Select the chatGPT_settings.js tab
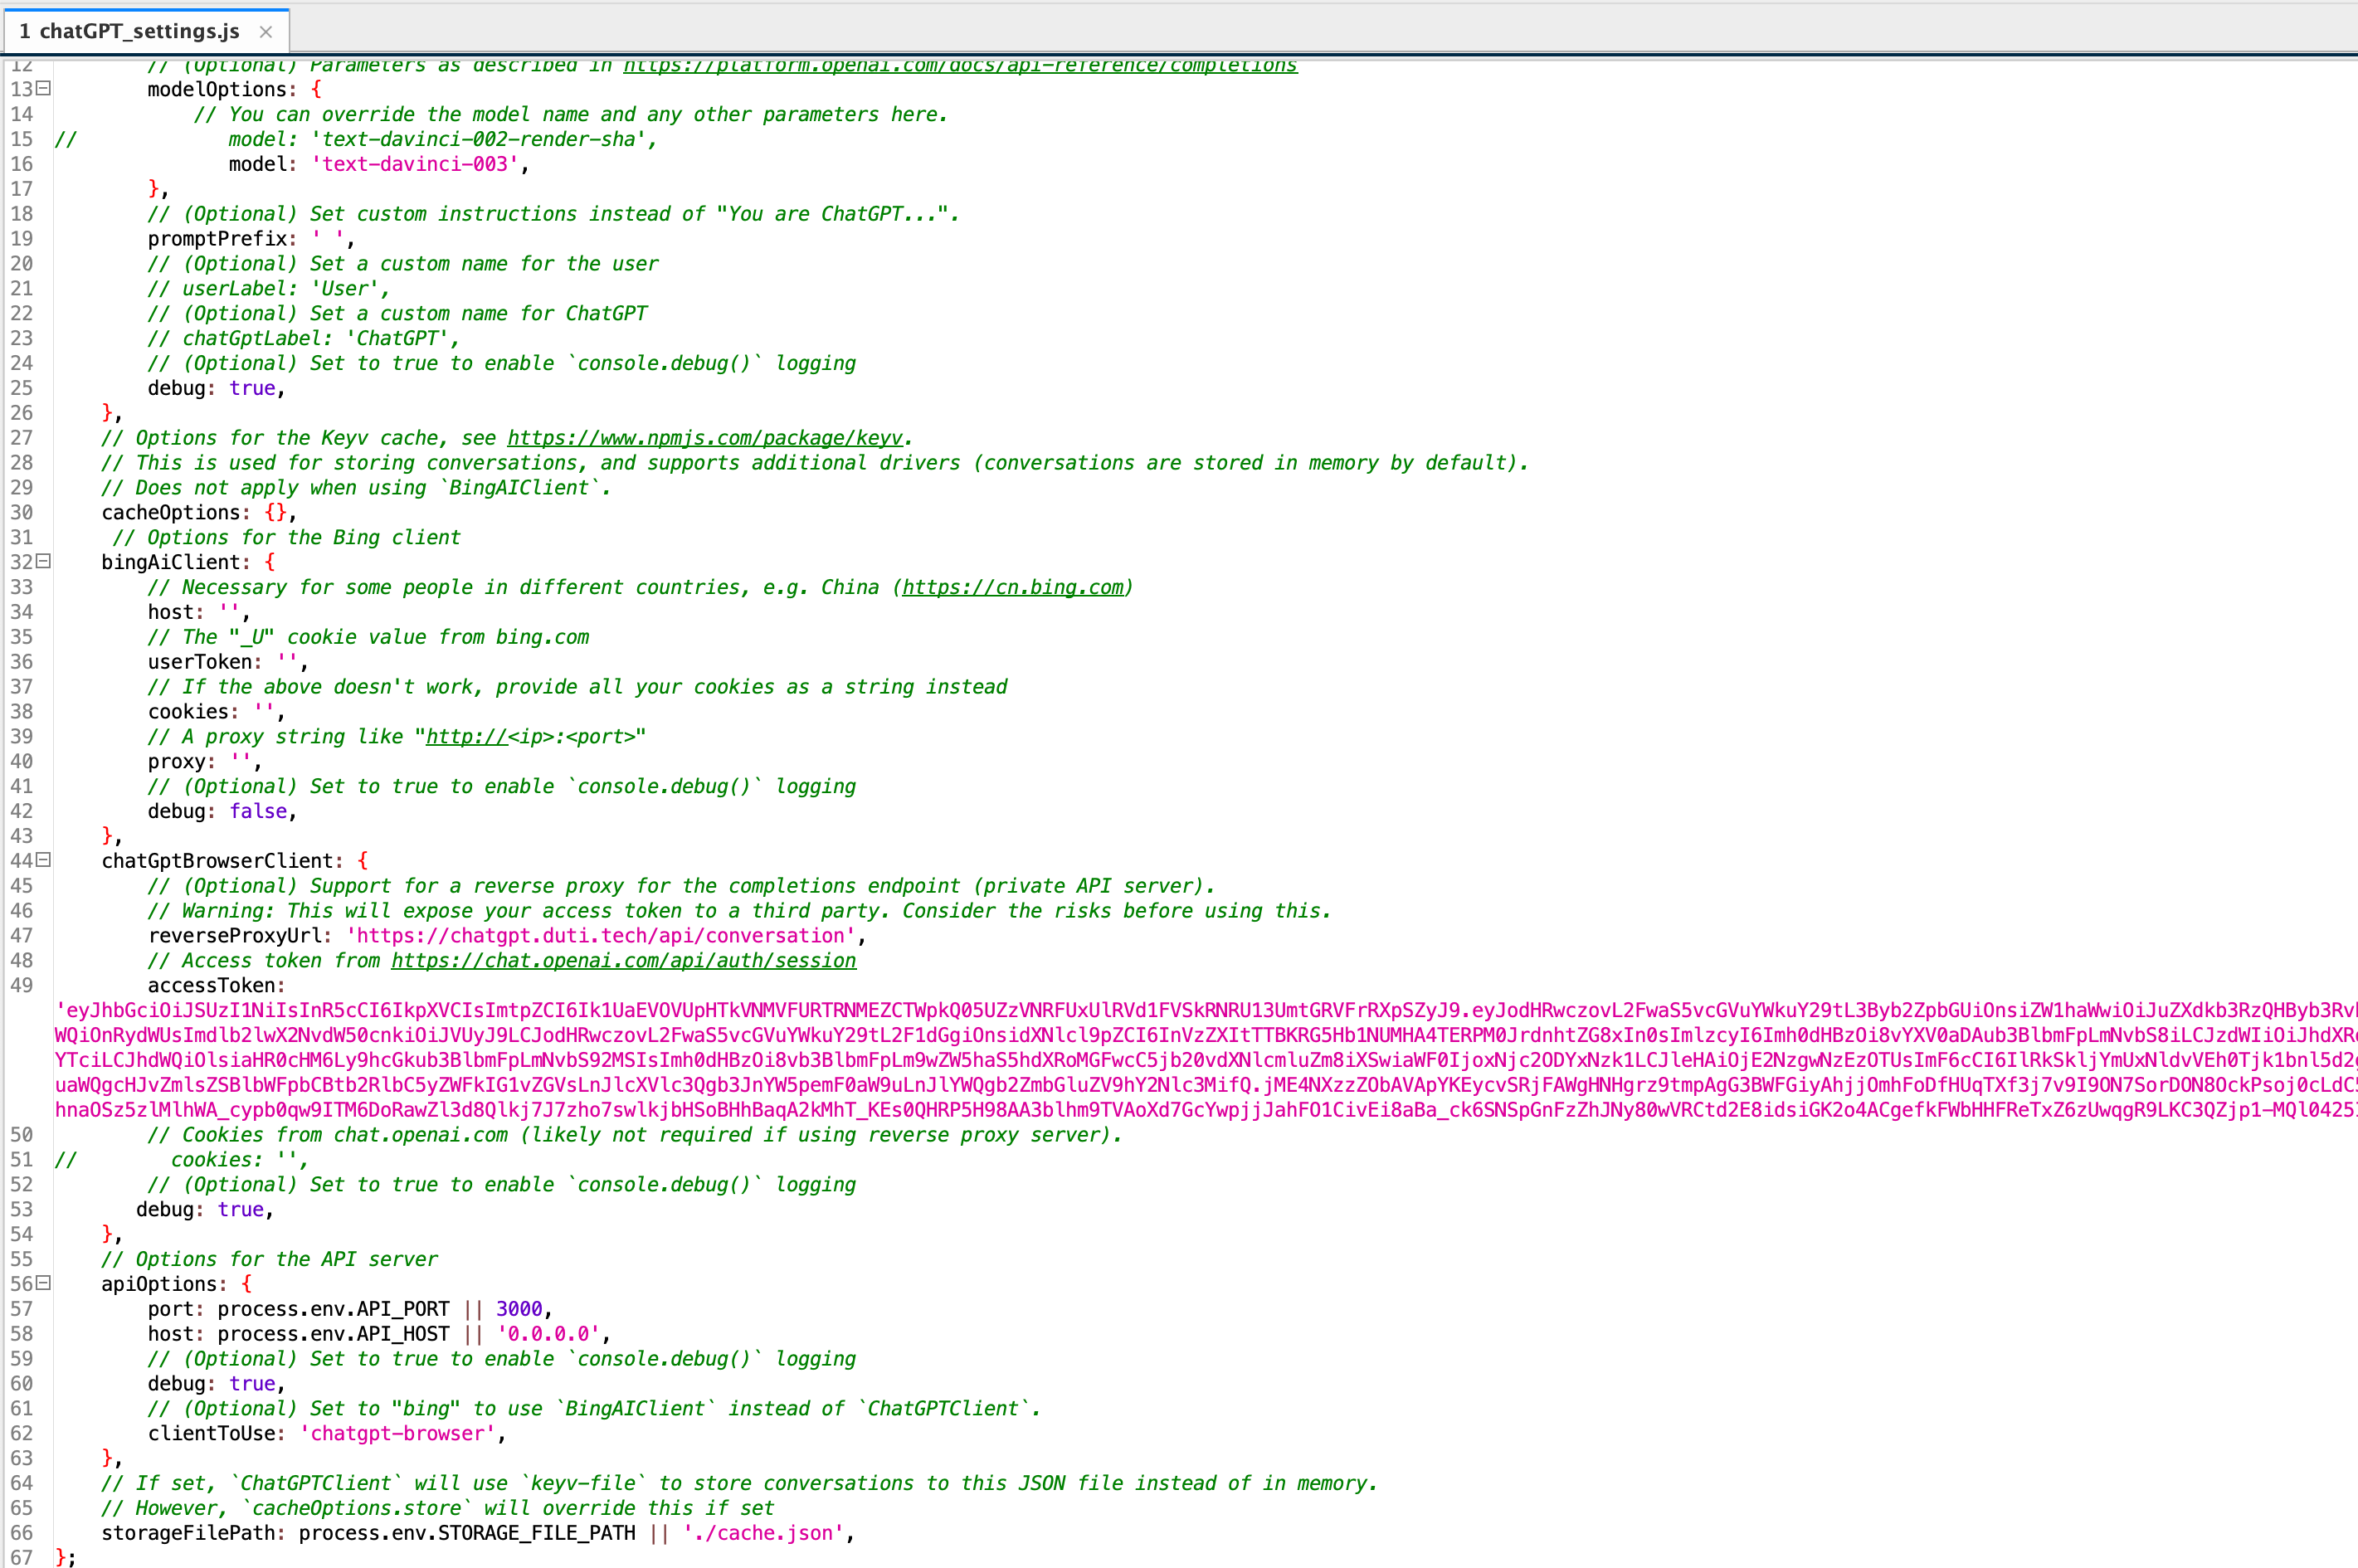The height and width of the screenshot is (1568, 2358). click(146, 31)
